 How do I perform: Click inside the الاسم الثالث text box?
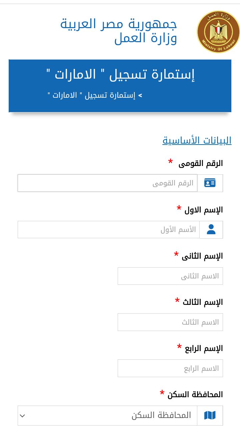(170, 322)
